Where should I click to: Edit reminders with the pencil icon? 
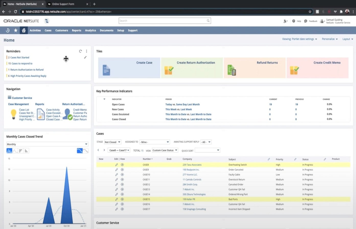point(85,57)
